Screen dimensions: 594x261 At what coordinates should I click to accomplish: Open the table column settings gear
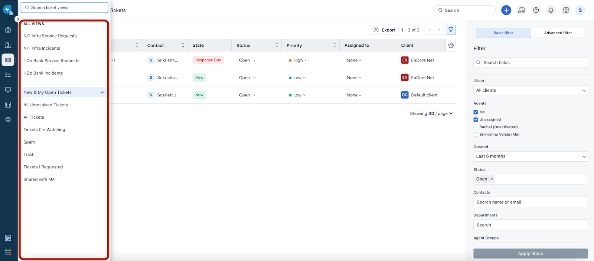[451, 45]
